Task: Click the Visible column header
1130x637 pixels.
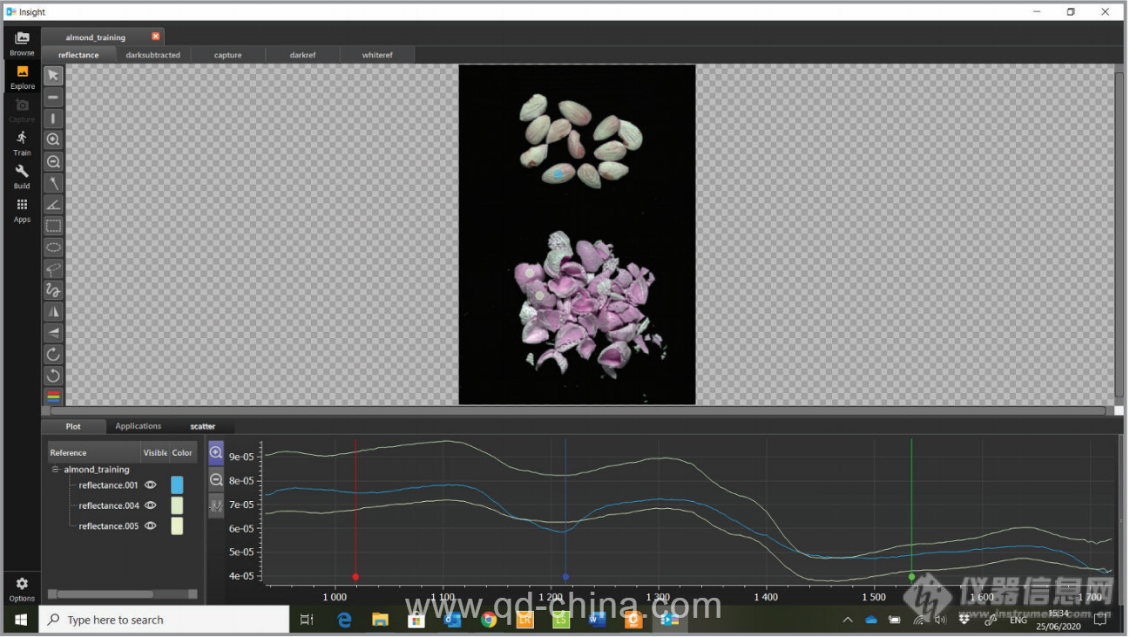Action: (x=155, y=452)
